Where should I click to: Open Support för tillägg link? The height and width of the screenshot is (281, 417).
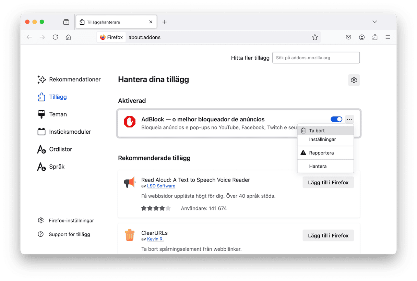(64, 234)
